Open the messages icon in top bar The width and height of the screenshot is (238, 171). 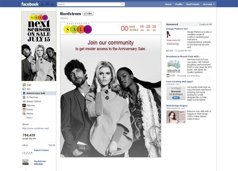[x=47, y=5]
